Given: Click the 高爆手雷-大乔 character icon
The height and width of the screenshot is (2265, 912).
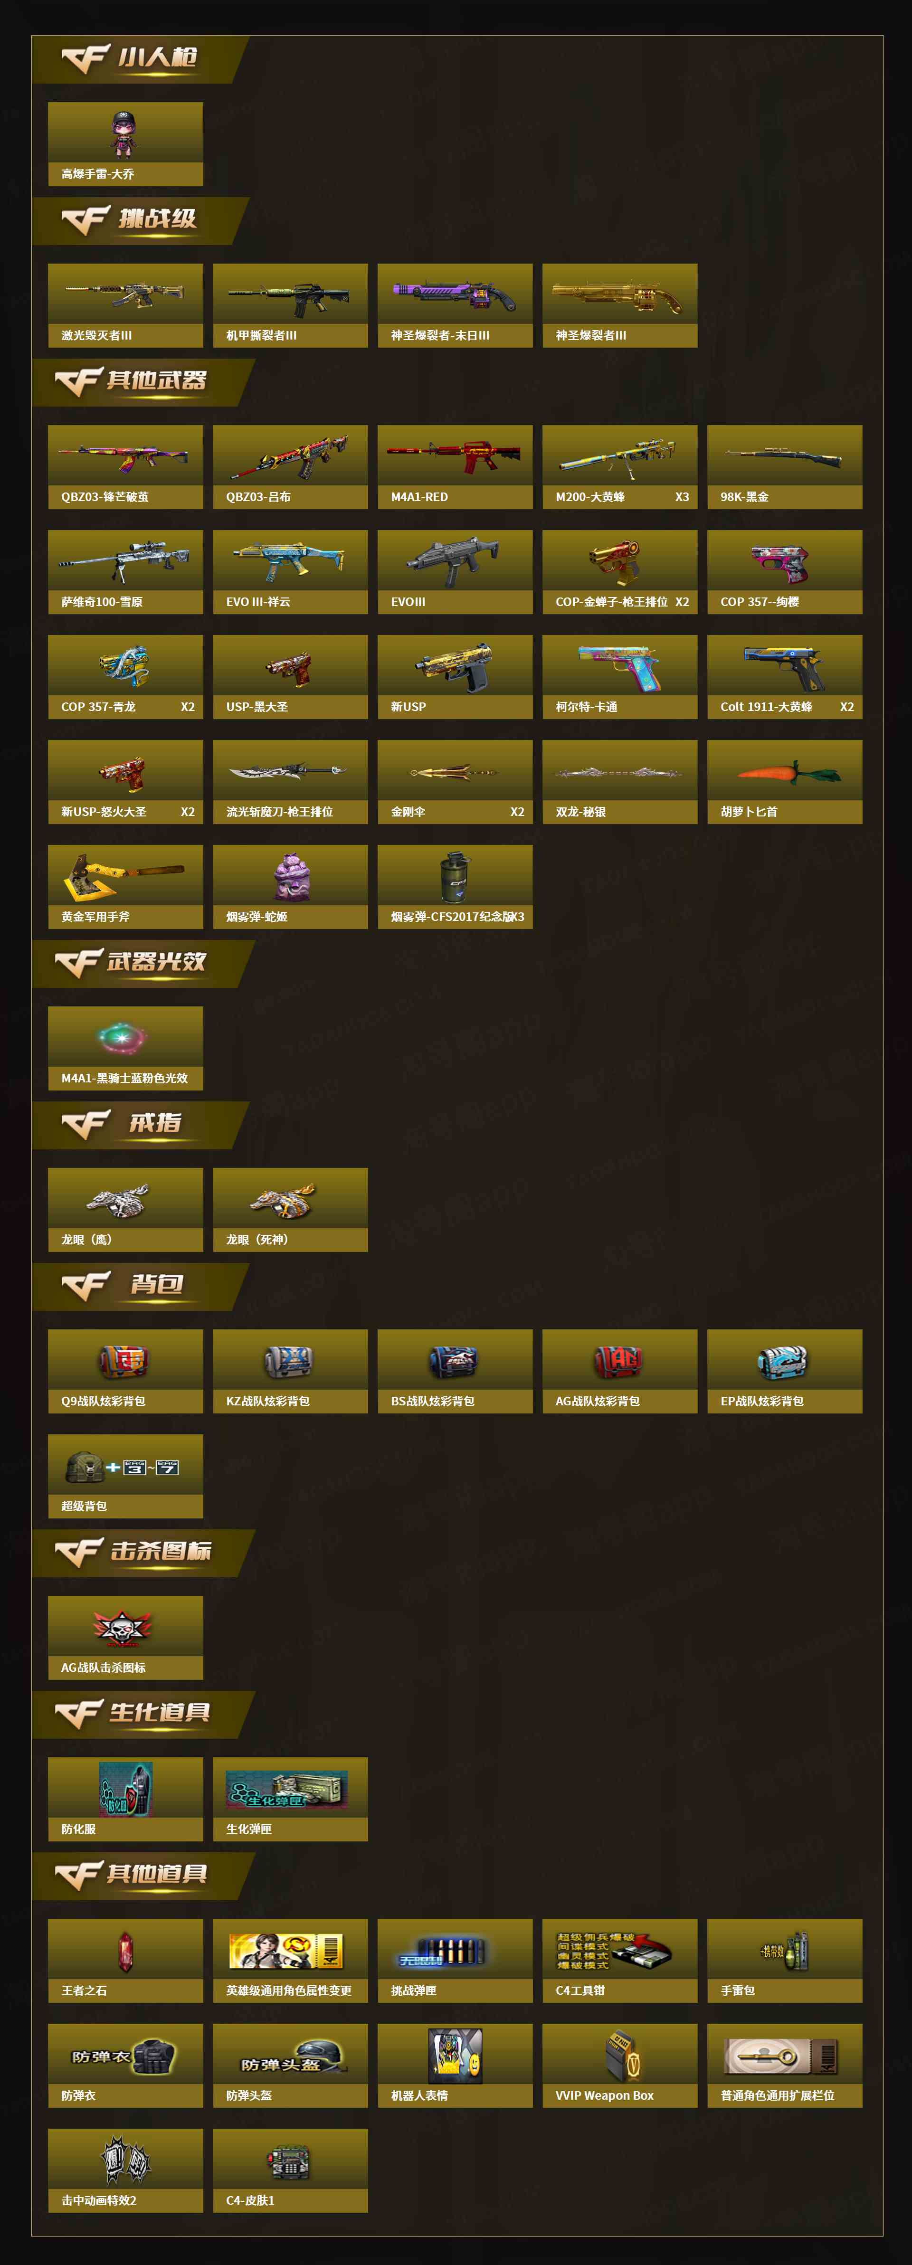Looking at the screenshot, I should [x=124, y=133].
